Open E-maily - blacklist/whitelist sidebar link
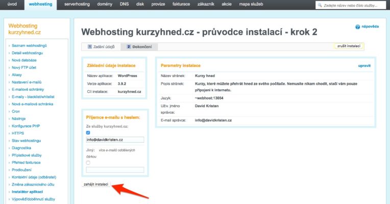The image size is (390, 204). [33, 97]
